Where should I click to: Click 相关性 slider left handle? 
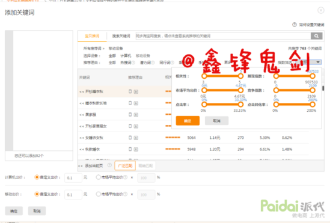(x=204, y=76)
